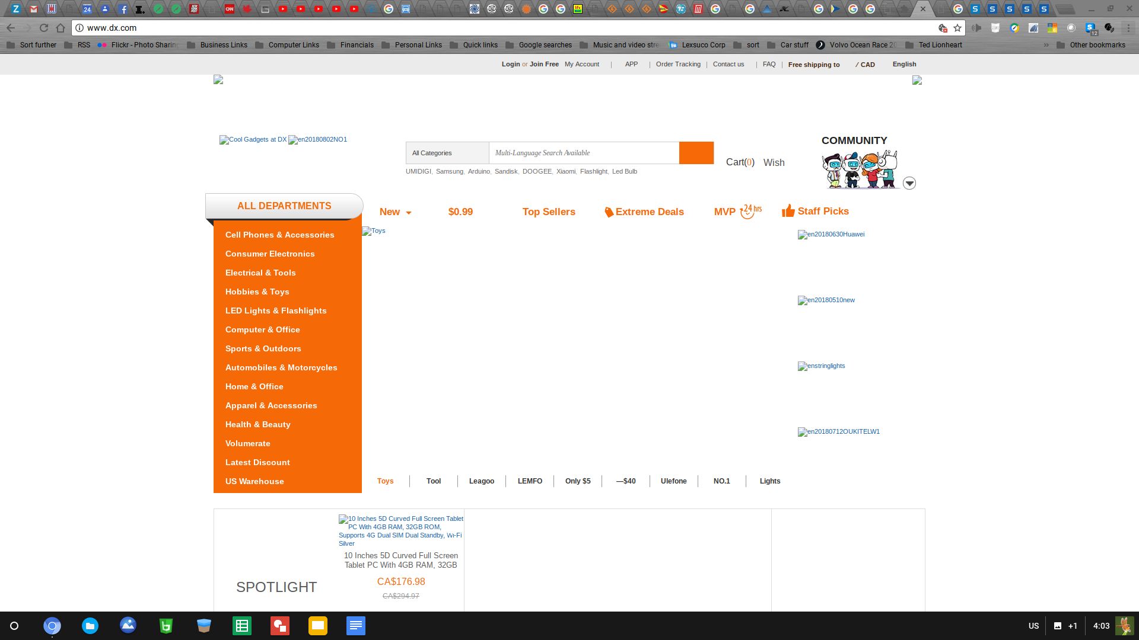Image resolution: width=1139 pixels, height=640 pixels.
Task: Click the Join Free link
Action: pyautogui.click(x=544, y=64)
